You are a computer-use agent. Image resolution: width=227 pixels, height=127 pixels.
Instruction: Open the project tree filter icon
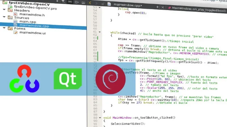[63, 1]
